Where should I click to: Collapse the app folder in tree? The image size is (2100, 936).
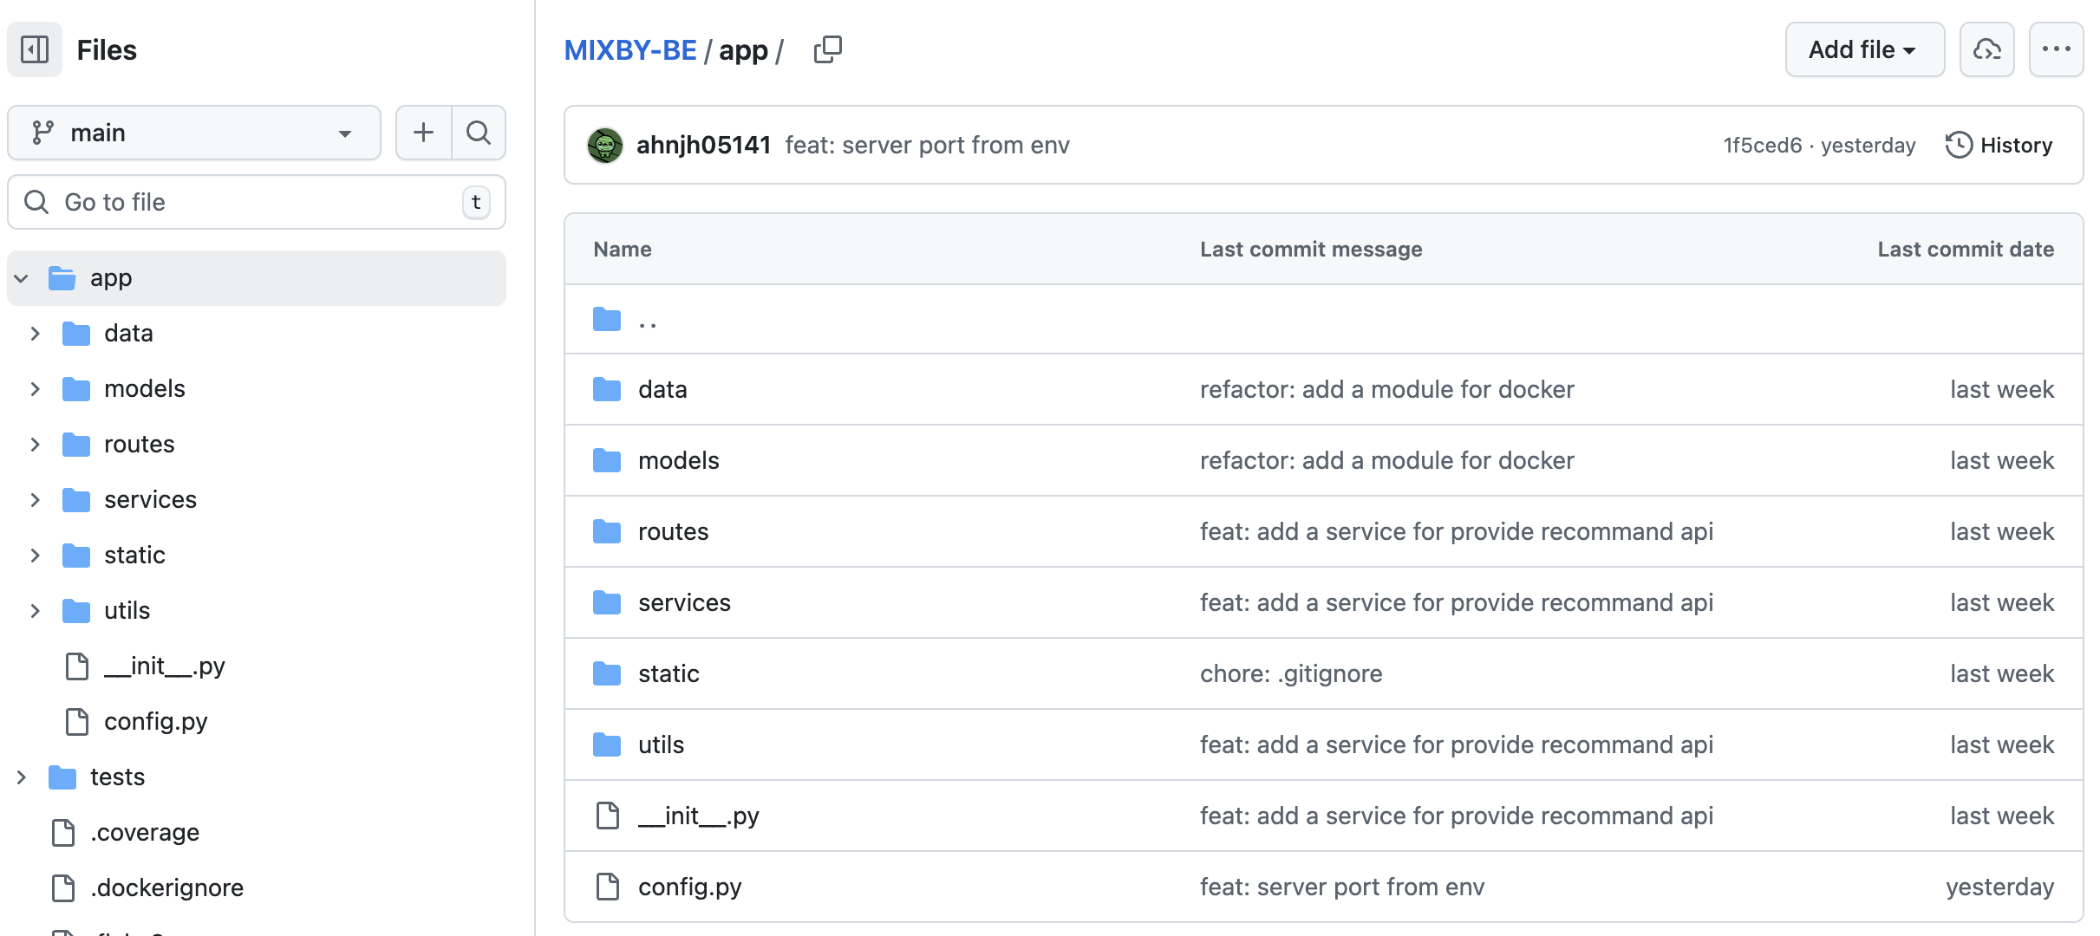22,278
